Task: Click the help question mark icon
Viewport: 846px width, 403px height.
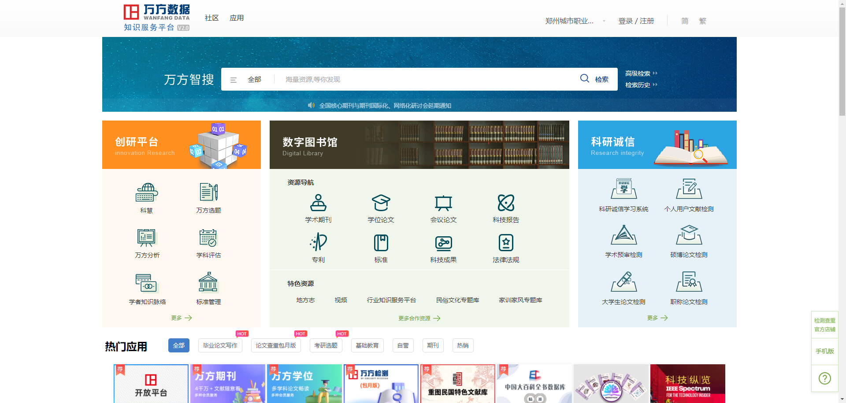Action: pyautogui.click(x=824, y=378)
